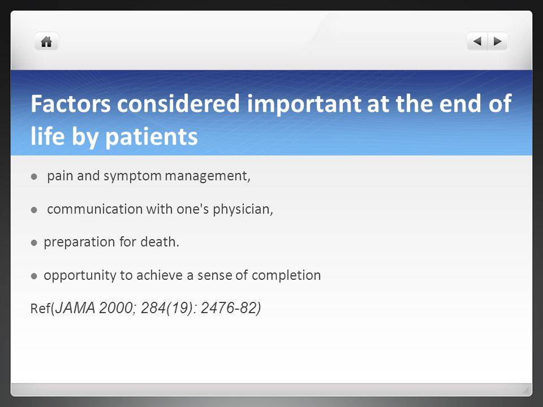Click the bullet dot beside opportunity to achieve
543x407 pixels.
(34, 276)
